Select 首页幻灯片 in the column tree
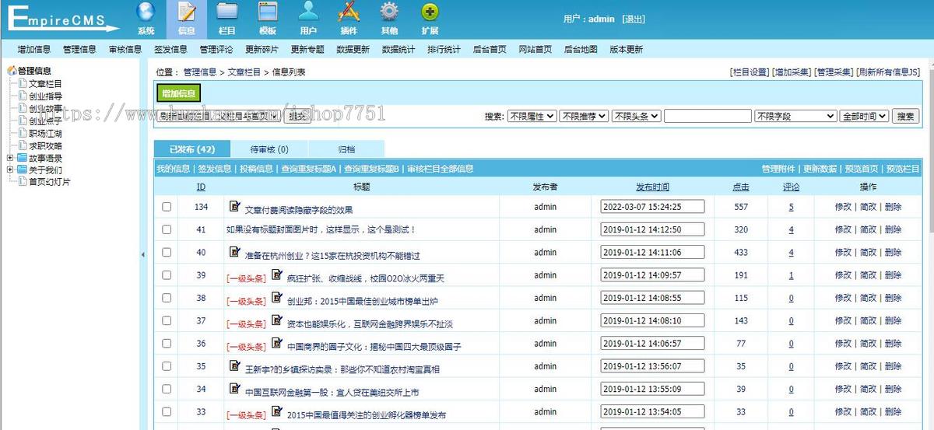934x430 pixels. (x=50, y=182)
